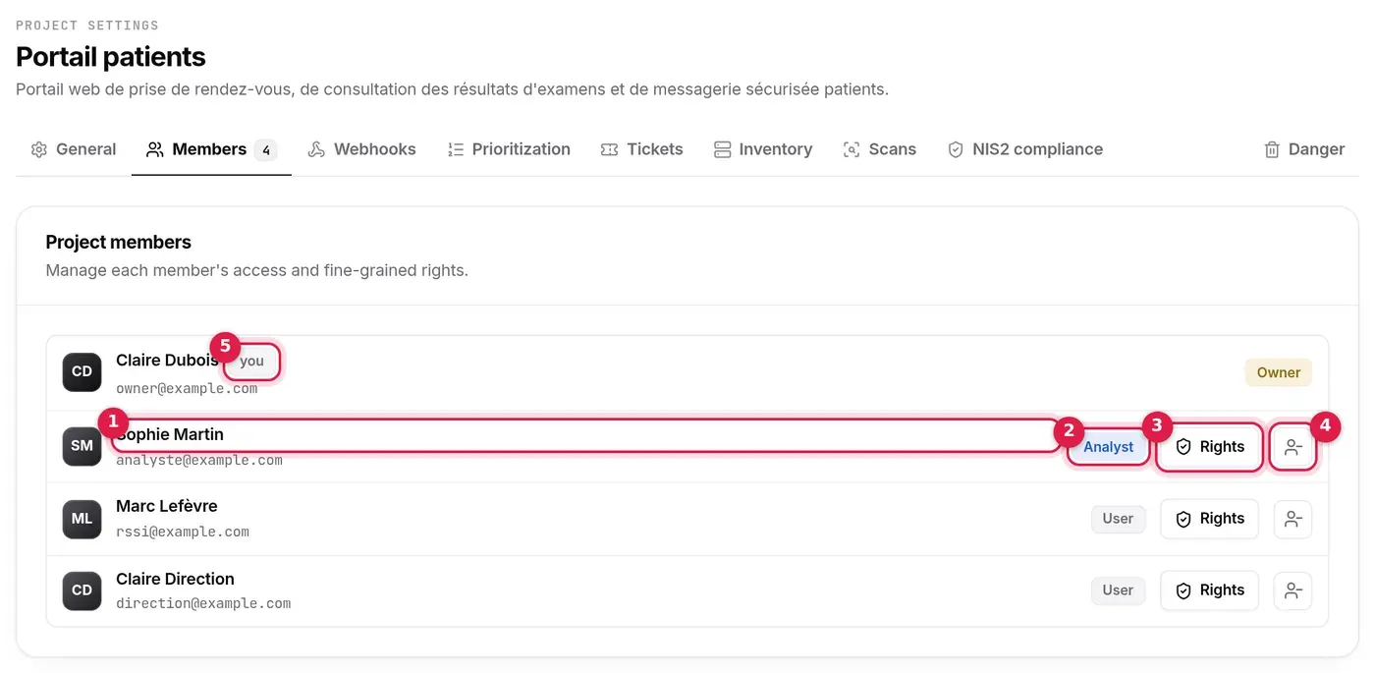Open the Prioritization tab
Viewport: 1375px width, 673px height.
tap(509, 149)
